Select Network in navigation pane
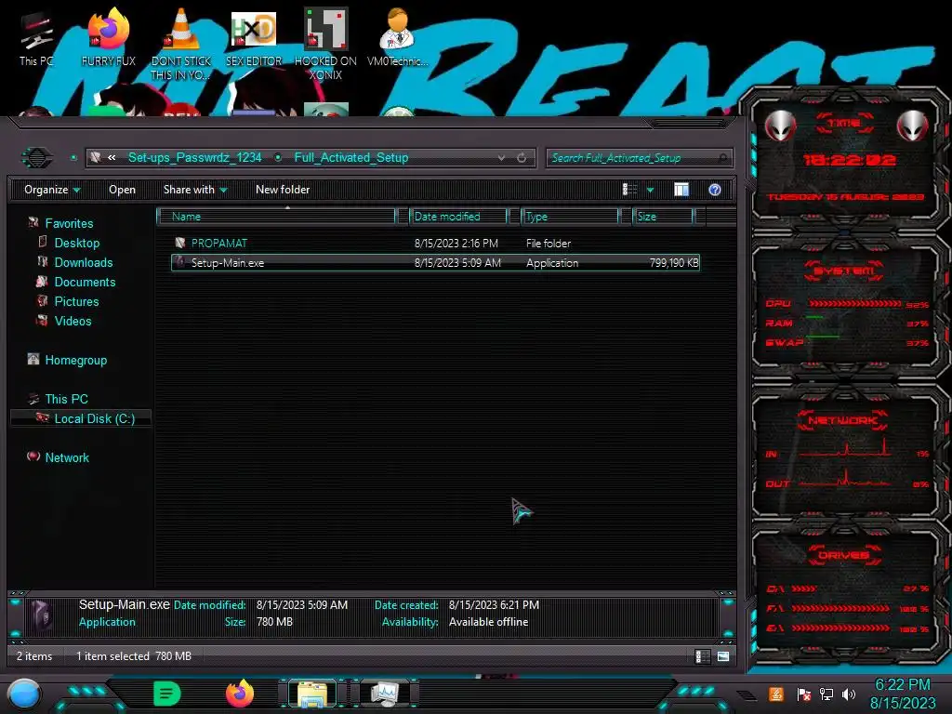The width and height of the screenshot is (952, 714). point(67,457)
